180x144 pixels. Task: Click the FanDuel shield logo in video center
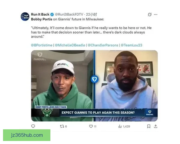pyautogui.click(x=94, y=79)
